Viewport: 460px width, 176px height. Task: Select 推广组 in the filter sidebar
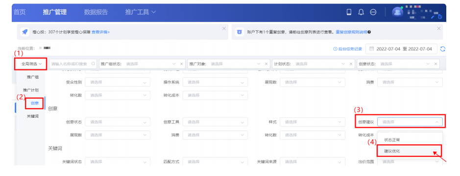coord(32,77)
